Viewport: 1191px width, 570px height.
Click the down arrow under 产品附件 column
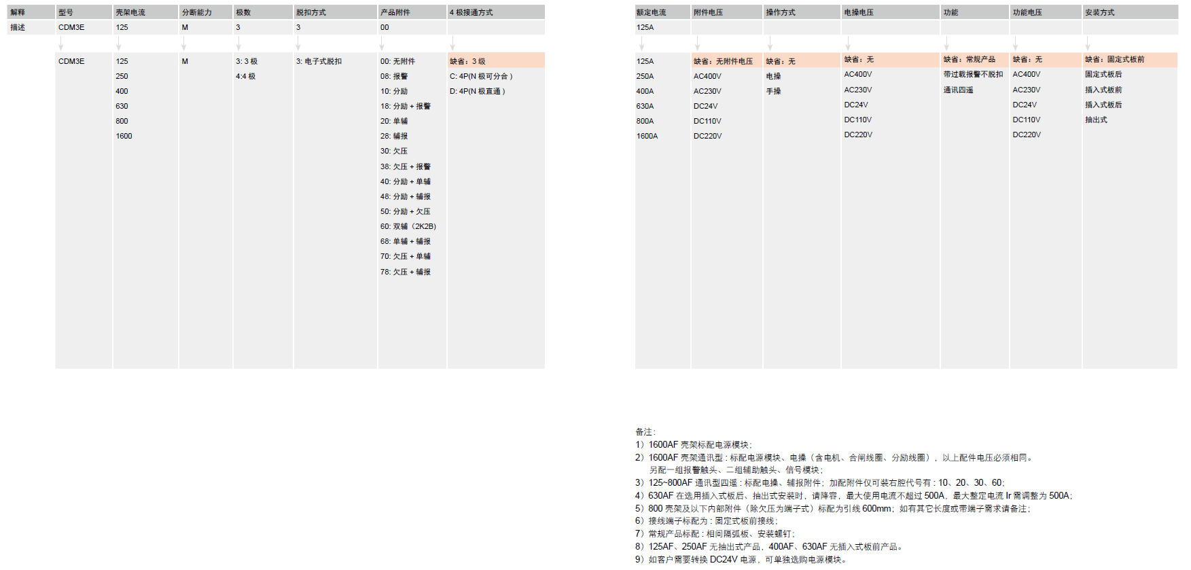[382, 44]
